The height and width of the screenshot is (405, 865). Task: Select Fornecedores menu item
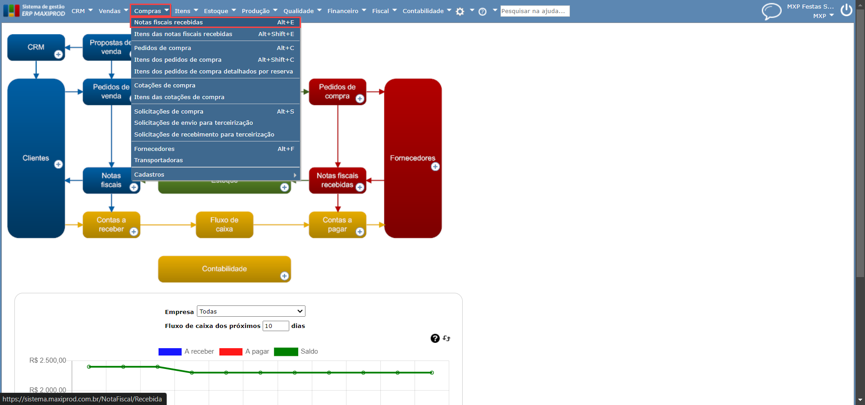point(215,149)
